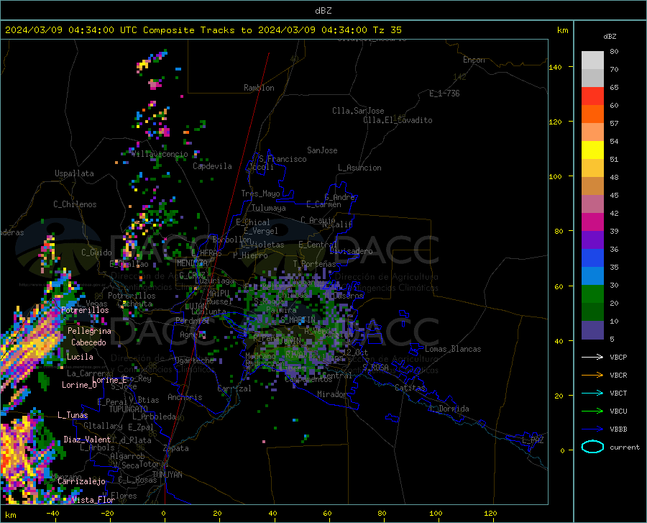This screenshot has height=523, width=647.
Task: Click the Zapata map label
Action: click(x=176, y=448)
